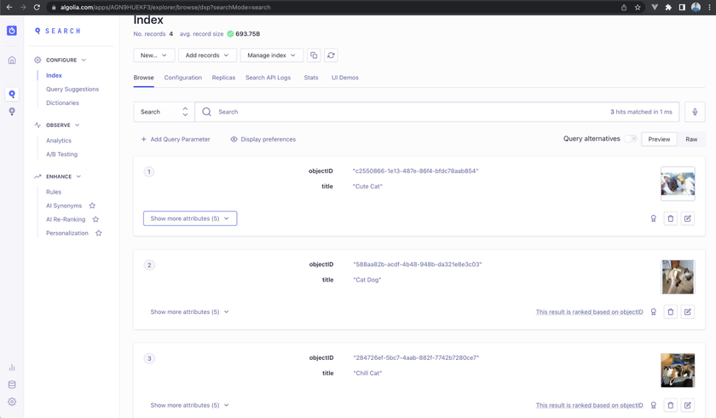Click the copy index icon button

[x=314, y=55]
